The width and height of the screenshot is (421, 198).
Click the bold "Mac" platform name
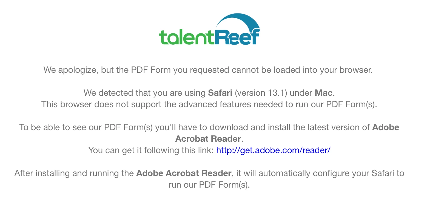coord(324,93)
